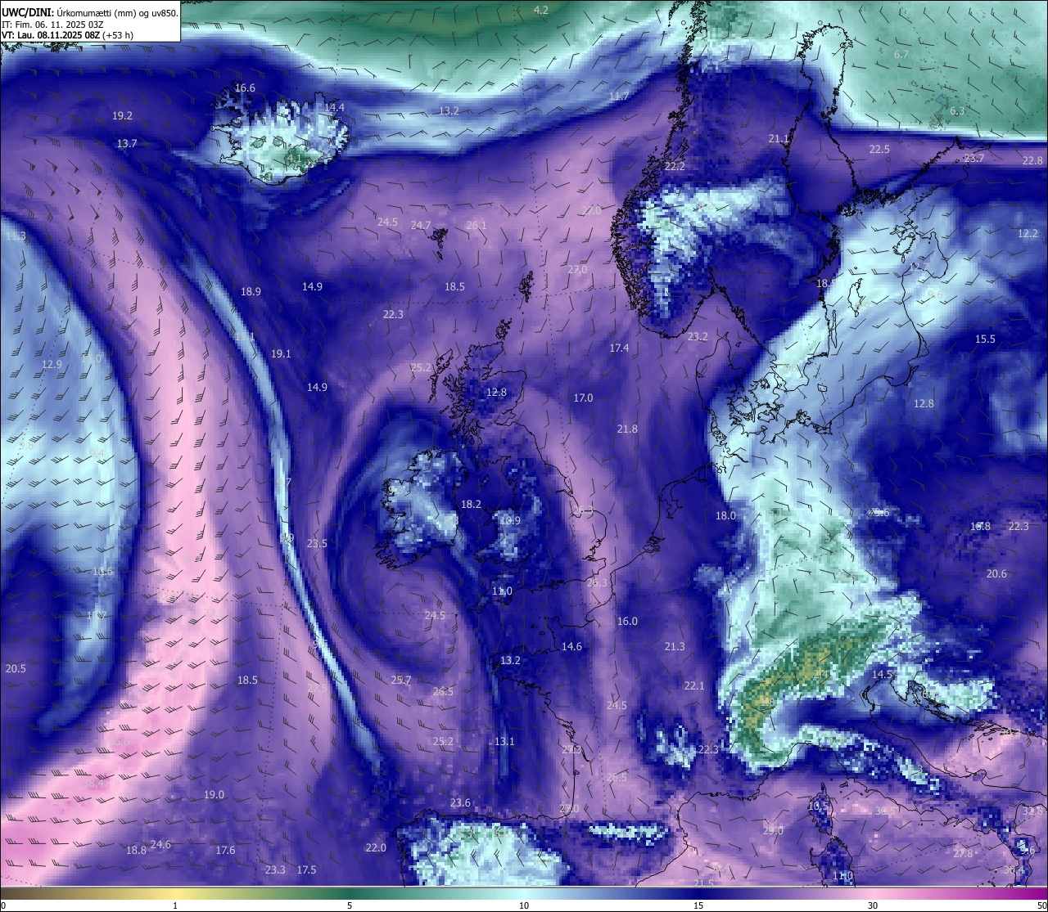Screen dimensions: 1048x912
Task: Click the 12.2 value at the right edge
Action: pyautogui.click(x=1028, y=233)
